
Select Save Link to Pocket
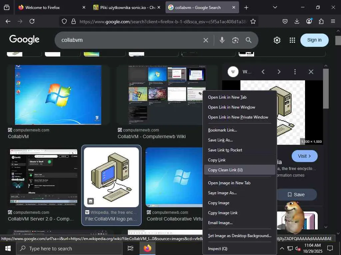click(x=240, y=150)
